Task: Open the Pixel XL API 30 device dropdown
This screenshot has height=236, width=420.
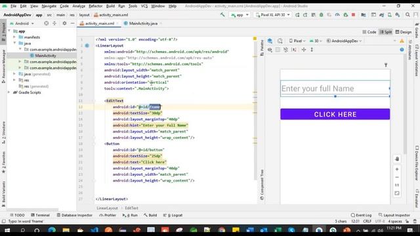Action: click(272, 15)
